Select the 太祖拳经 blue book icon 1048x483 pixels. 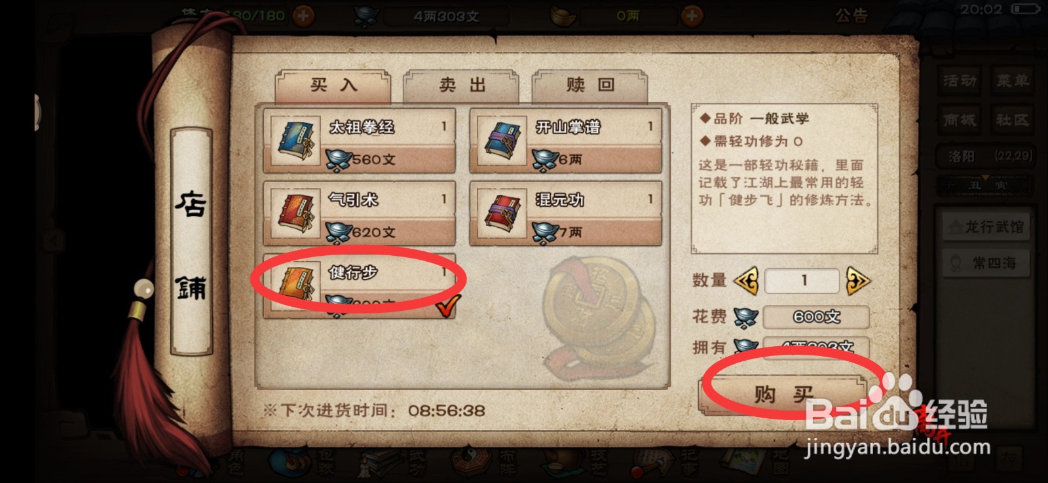(x=295, y=141)
